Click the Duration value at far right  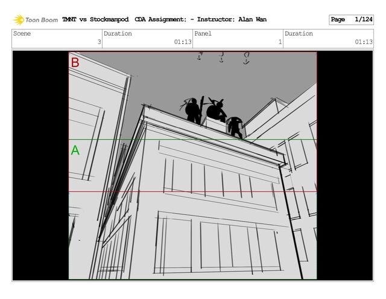click(364, 42)
